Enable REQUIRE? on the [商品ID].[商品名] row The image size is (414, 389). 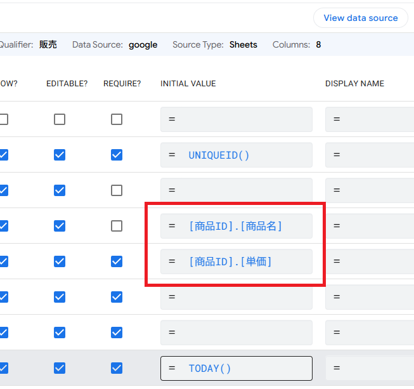(117, 226)
